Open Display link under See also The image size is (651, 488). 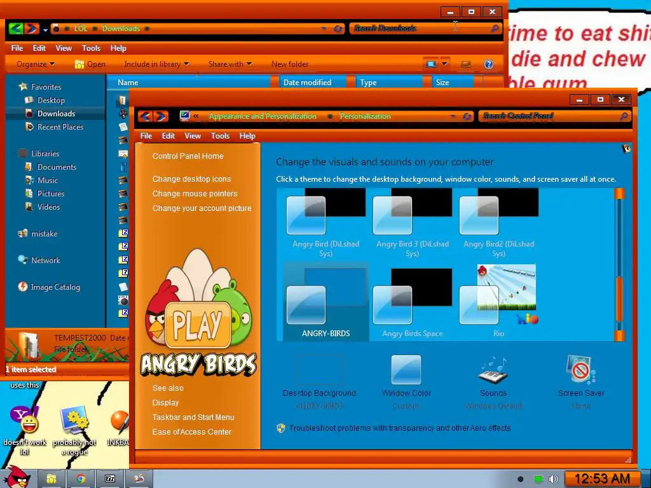coord(165,402)
